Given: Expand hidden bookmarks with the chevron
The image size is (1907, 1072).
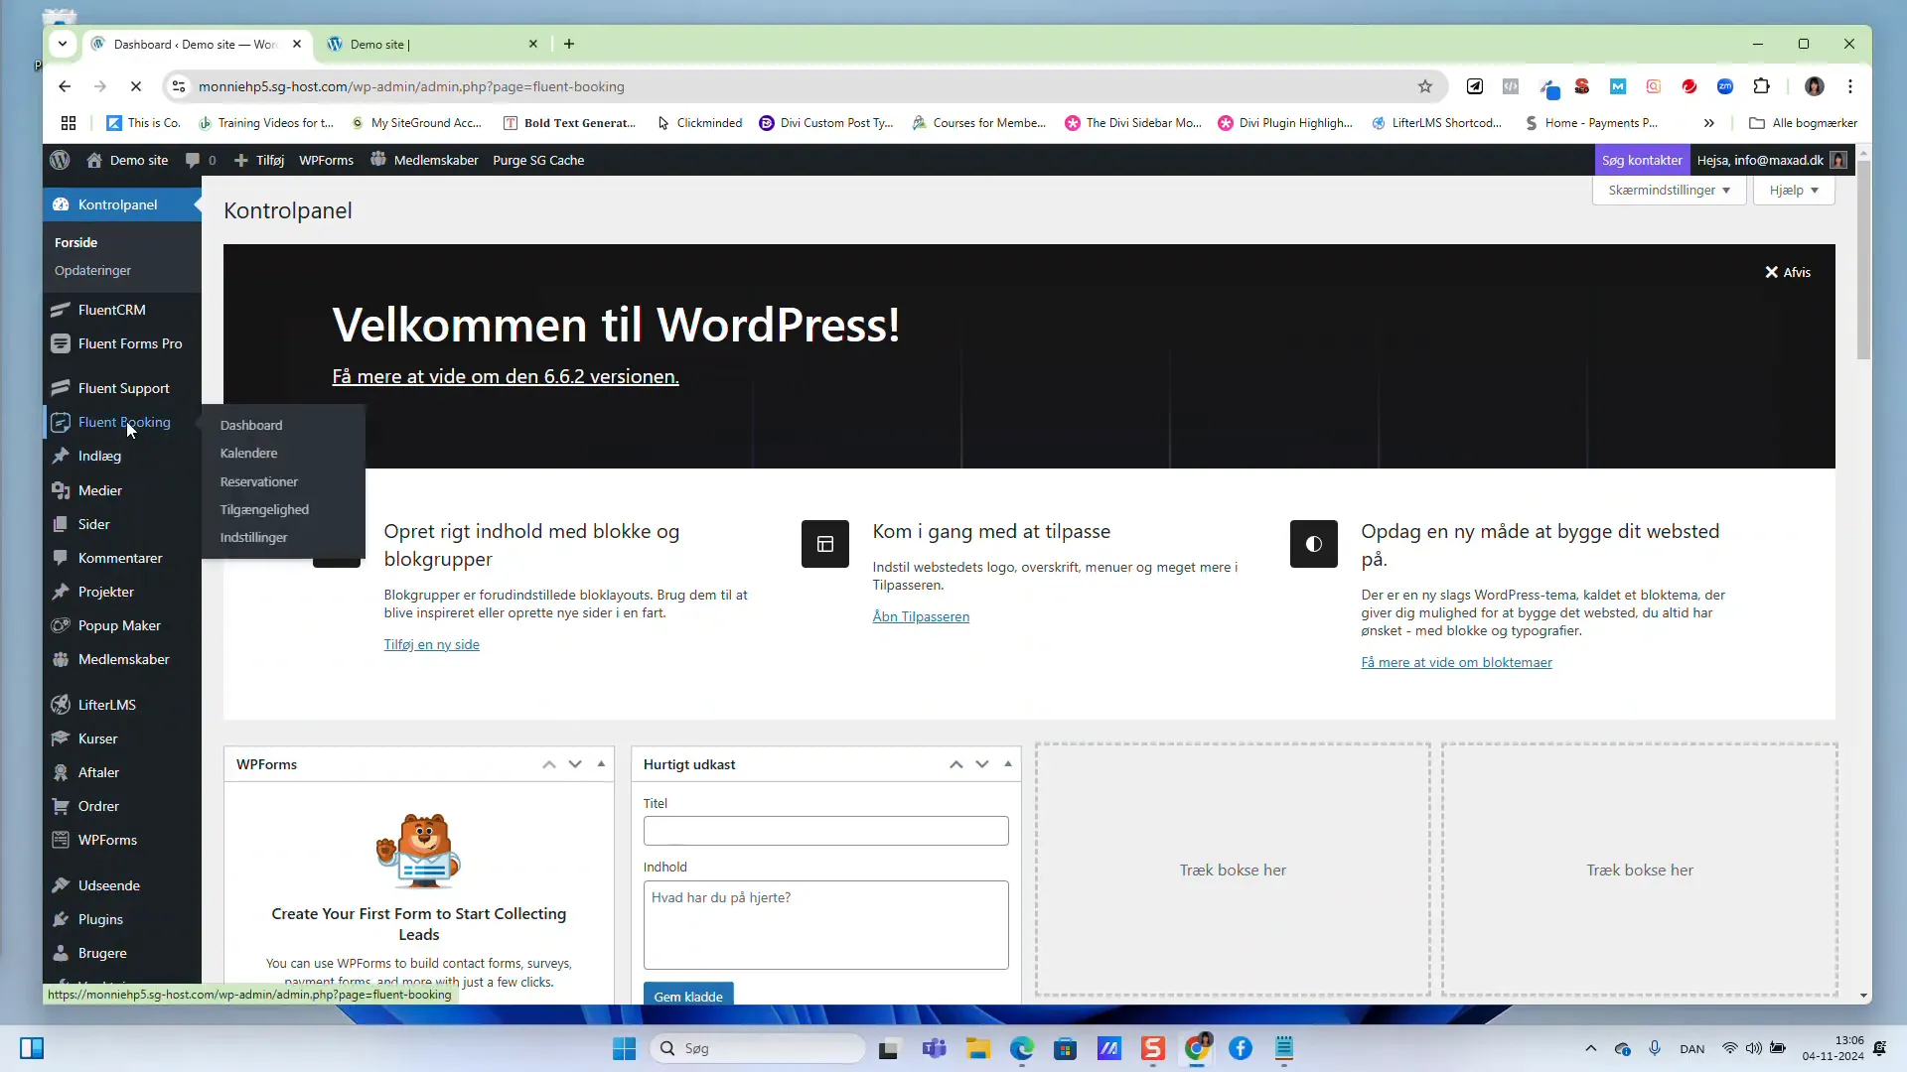Looking at the screenshot, I should 1710,122.
